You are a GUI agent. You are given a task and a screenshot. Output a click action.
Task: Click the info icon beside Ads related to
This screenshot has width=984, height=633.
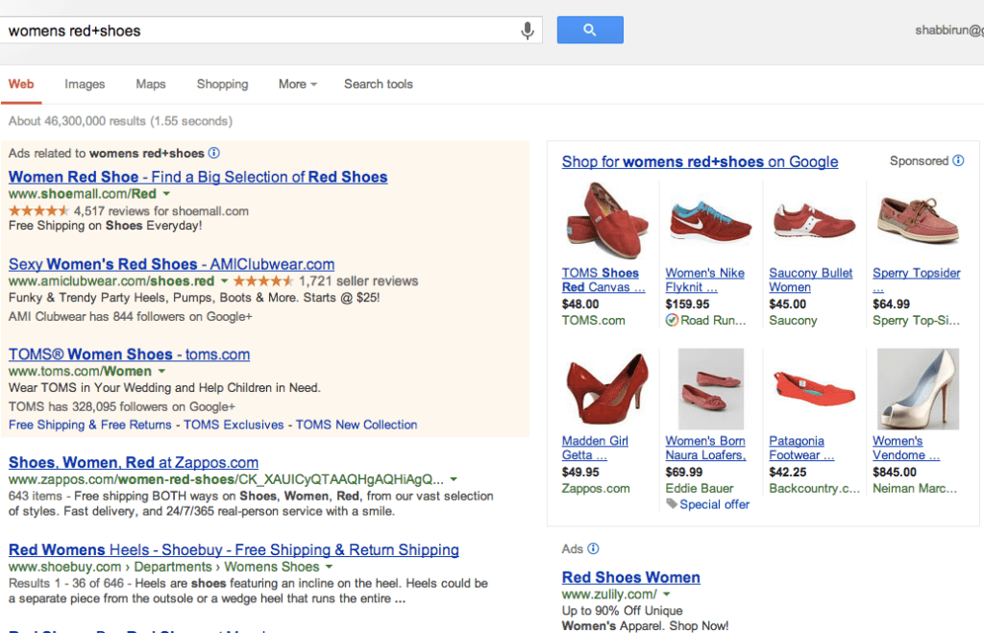point(214,153)
